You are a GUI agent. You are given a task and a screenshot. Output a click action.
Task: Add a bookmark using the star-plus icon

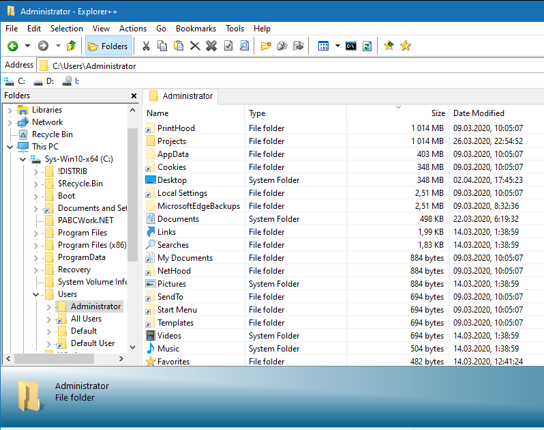pyautogui.click(x=389, y=46)
